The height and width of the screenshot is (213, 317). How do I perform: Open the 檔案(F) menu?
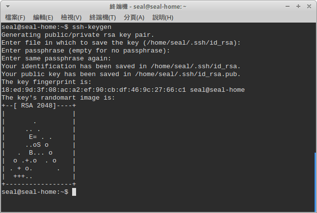pyautogui.click(x=15, y=18)
